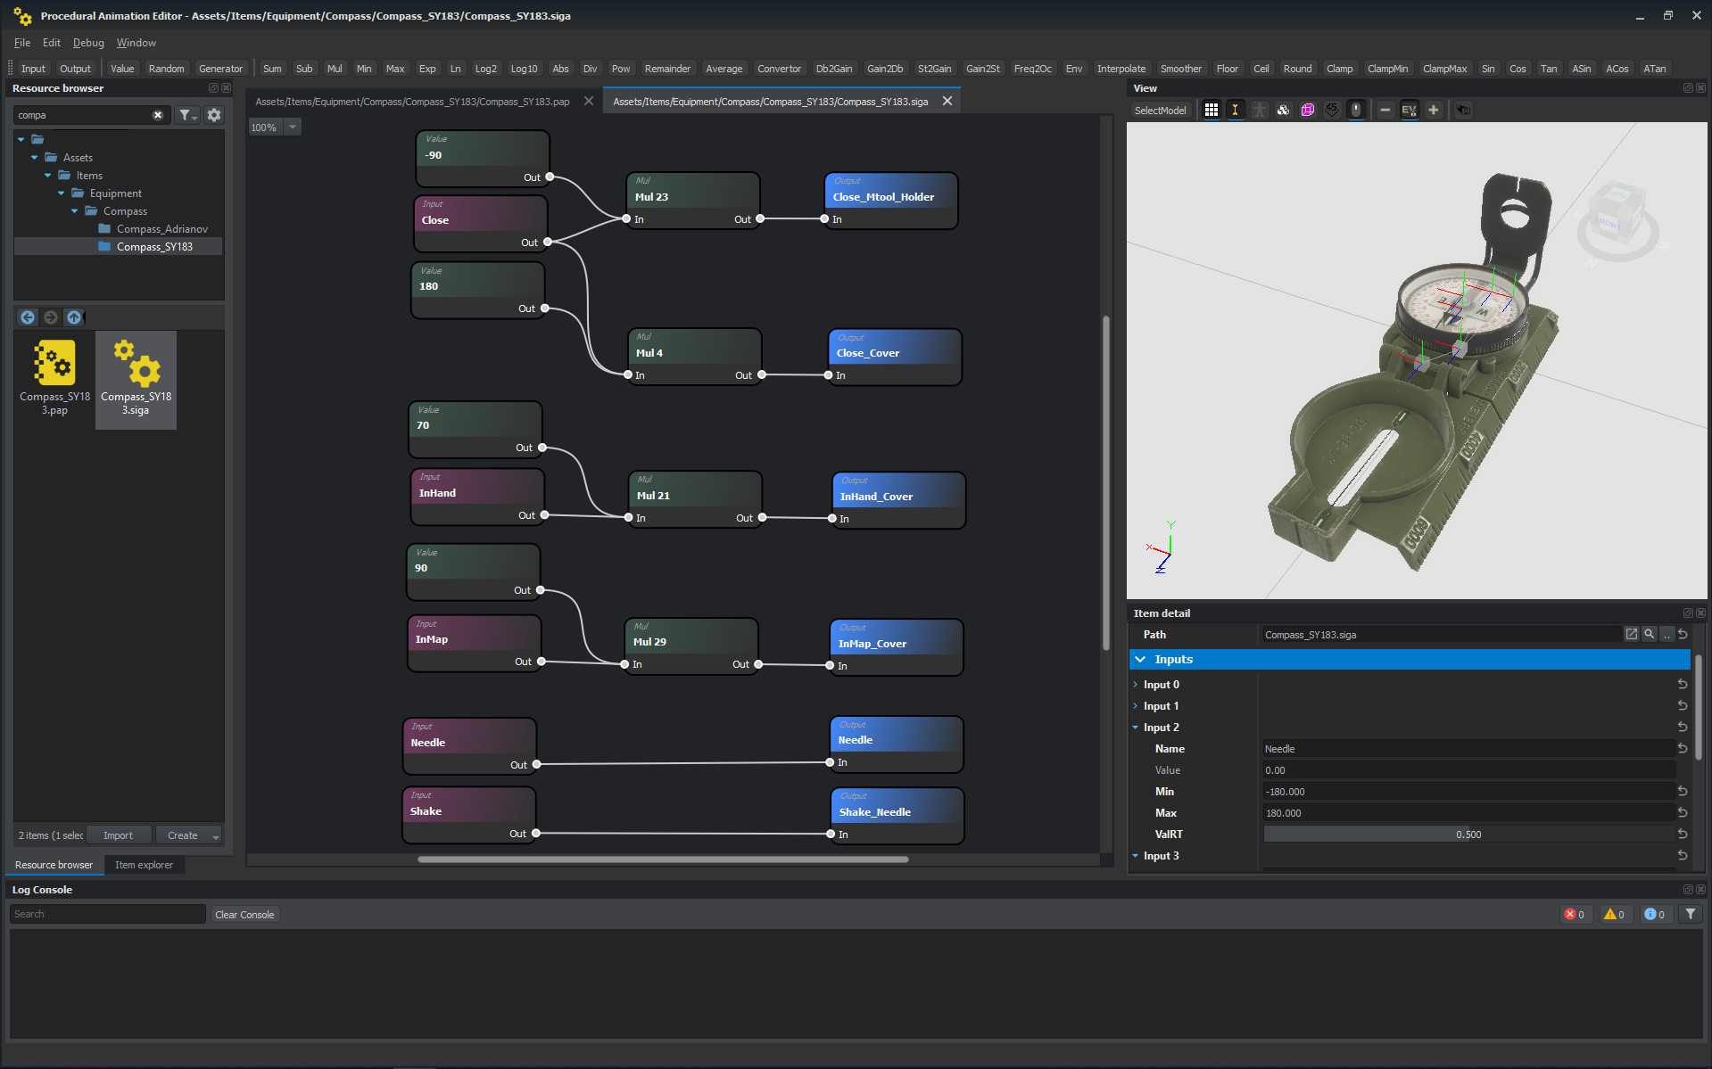Click the grid display icon in View panel
Image resolution: width=1712 pixels, height=1069 pixels.
click(x=1212, y=110)
